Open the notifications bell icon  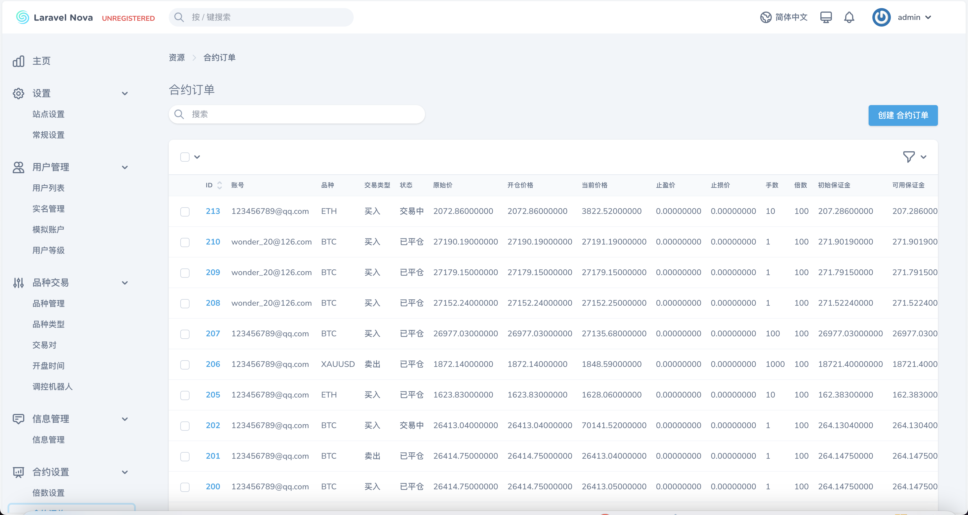point(849,17)
